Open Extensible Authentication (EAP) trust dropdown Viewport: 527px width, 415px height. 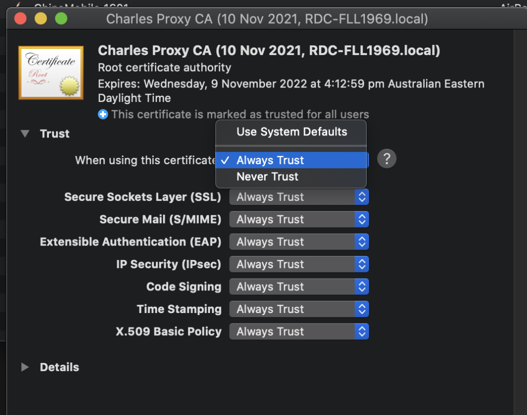(x=299, y=242)
